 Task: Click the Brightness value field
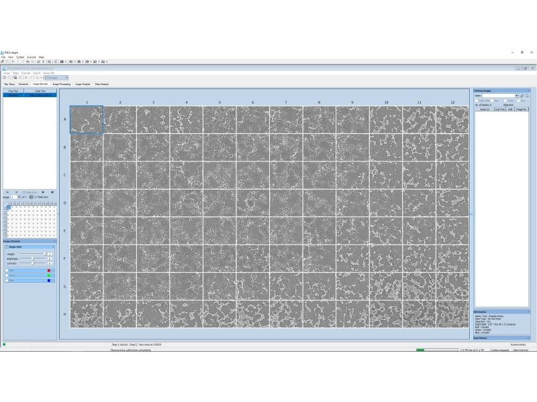click(50, 259)
